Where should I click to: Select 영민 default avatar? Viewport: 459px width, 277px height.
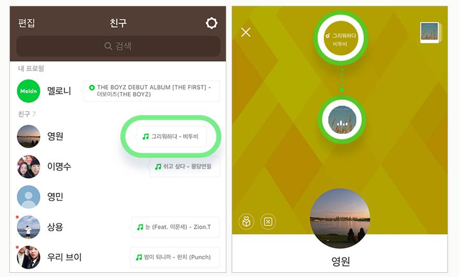[28, 197]
